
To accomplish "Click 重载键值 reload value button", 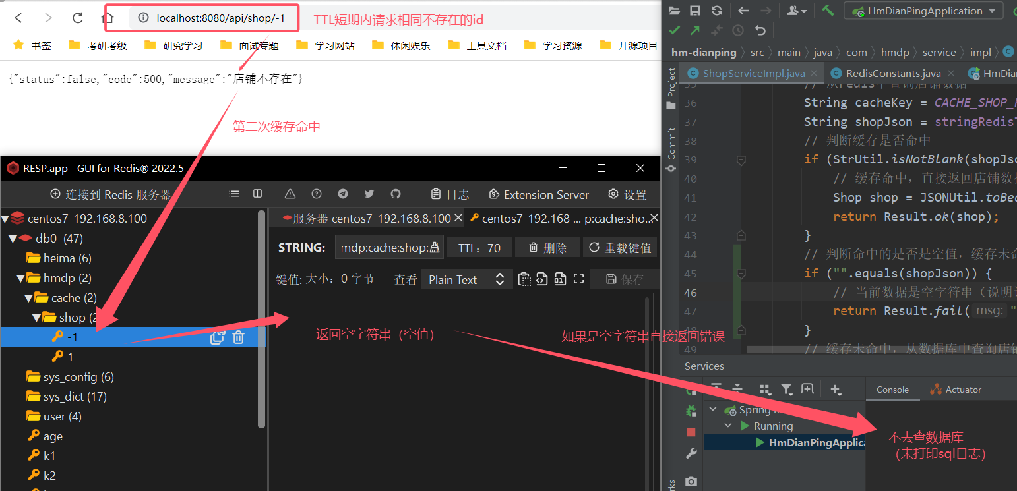I will coord(620,248).
